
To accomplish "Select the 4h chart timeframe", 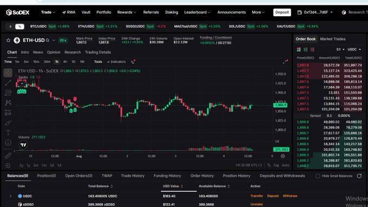I will tap(65, 62).
